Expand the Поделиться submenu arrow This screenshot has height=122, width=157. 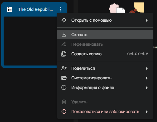[147, 69]
